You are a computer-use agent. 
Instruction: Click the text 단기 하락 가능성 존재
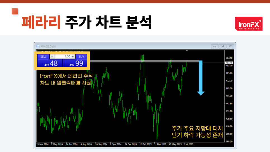click(x=197, y=135)
